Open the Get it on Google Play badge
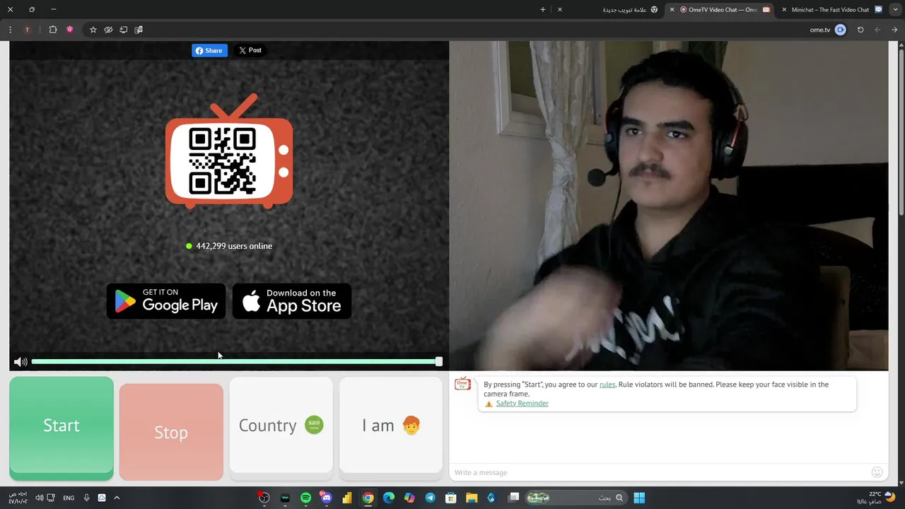Screen dimensions: 905x509 [x=166, y=301]
